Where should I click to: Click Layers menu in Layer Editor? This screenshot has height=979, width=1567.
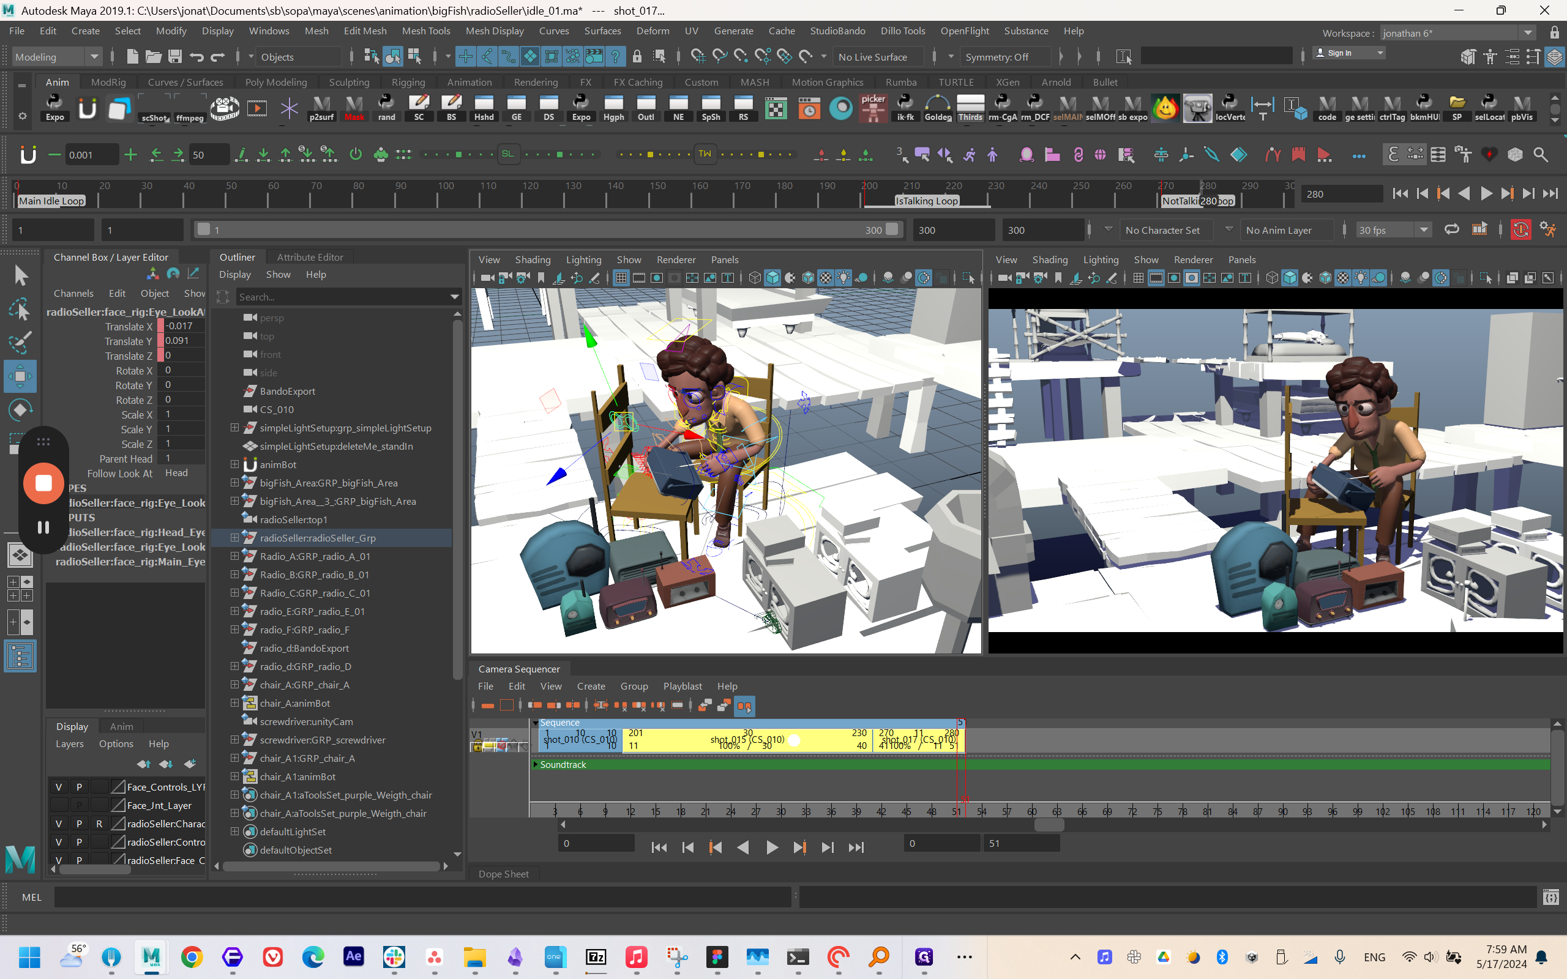(69, 743)
